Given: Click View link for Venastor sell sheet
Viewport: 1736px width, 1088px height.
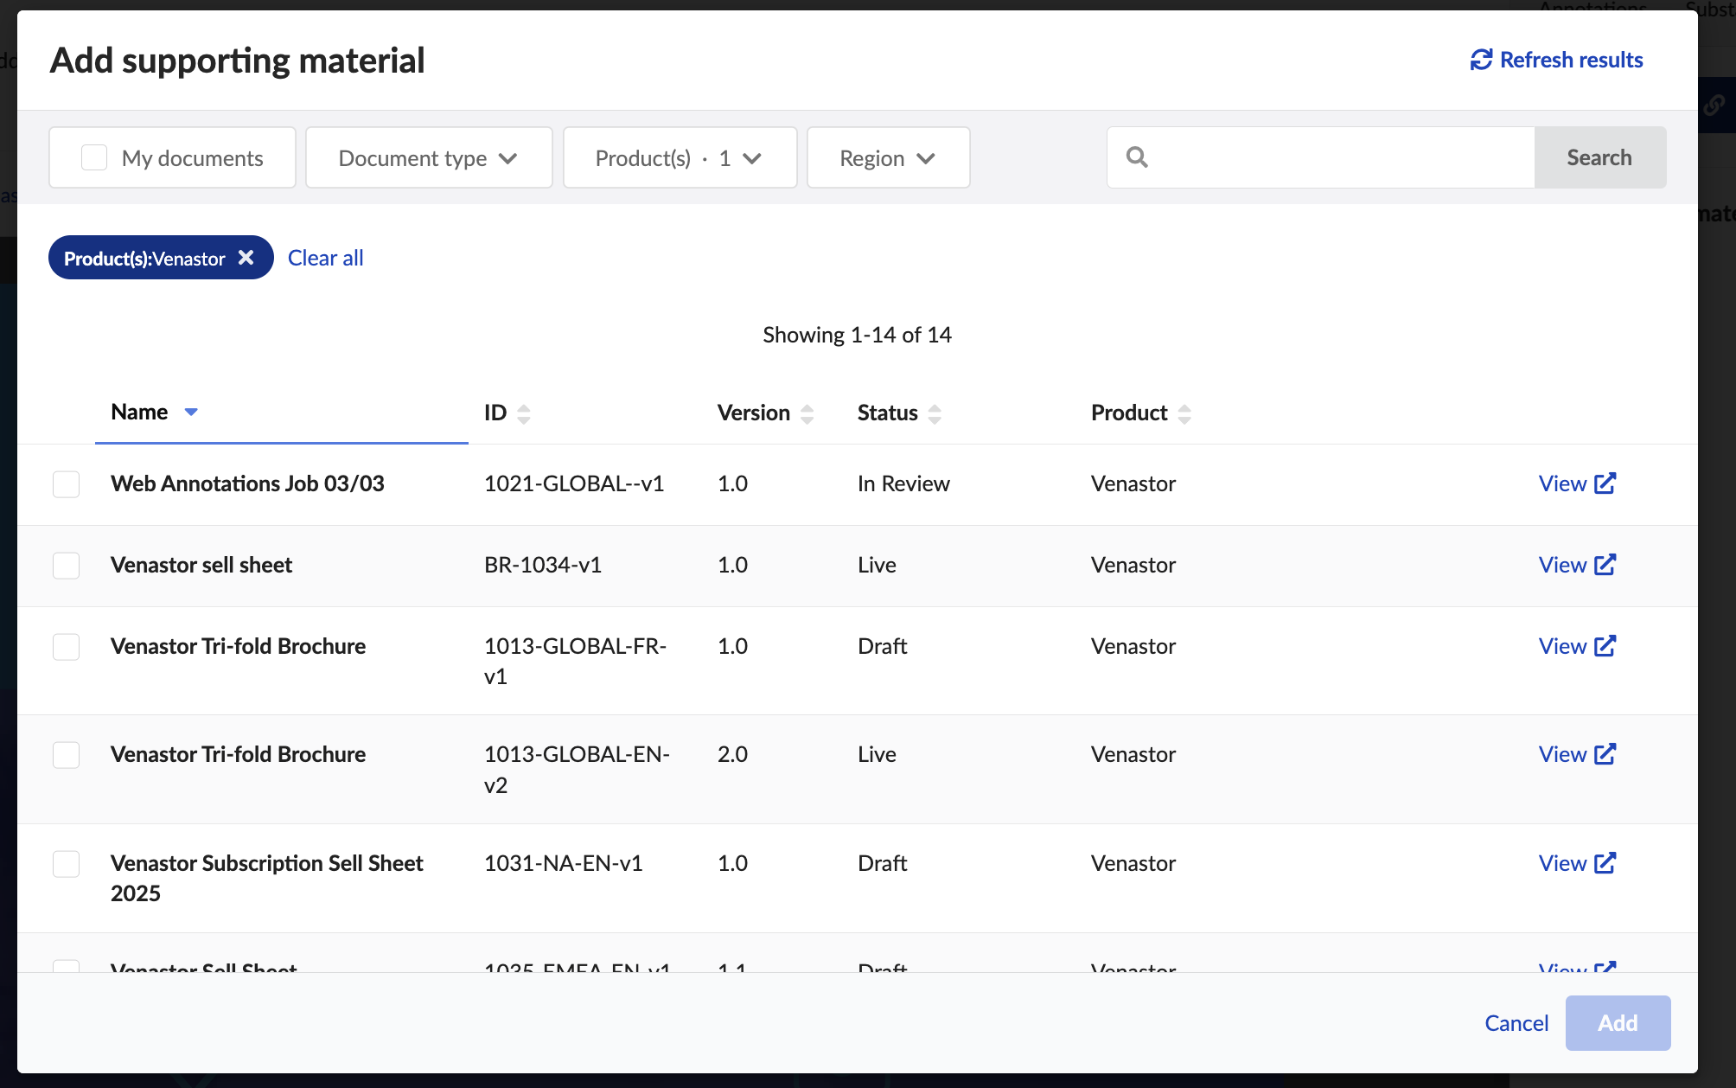Looking at the screenshot, I should pyautogui.click(x=1562, y=565).
